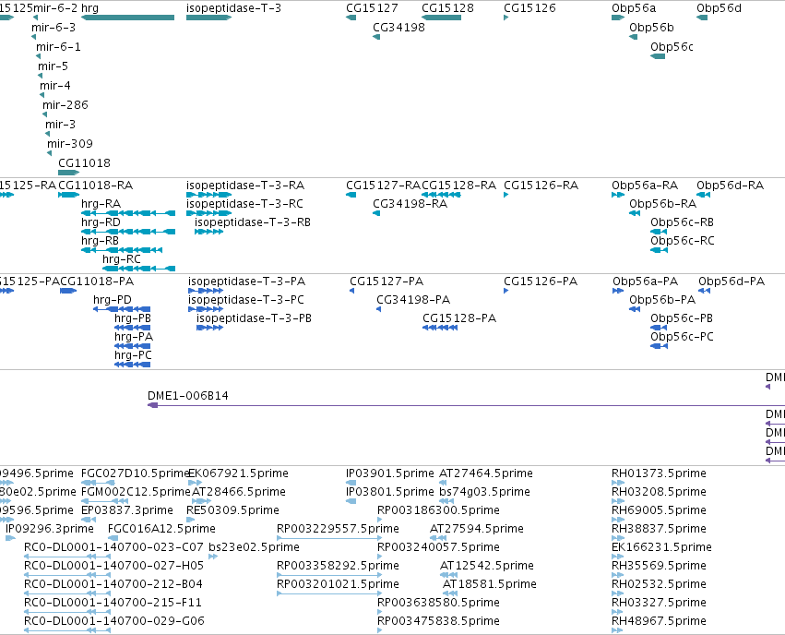Select isopeptidase-T-3-RC transcript
Viewport: 785px width, 635px height.
[x=208, y=213]
